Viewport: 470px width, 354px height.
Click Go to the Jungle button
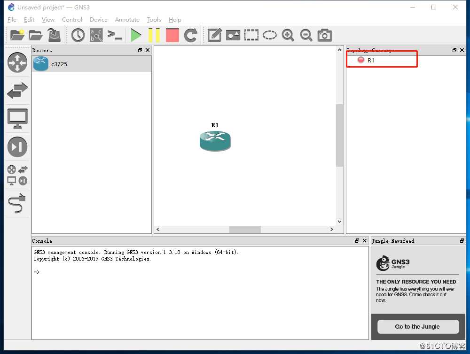pos(418,326)
